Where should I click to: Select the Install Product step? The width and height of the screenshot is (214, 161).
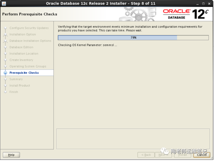pyautogui.click(x=20, y=85)
